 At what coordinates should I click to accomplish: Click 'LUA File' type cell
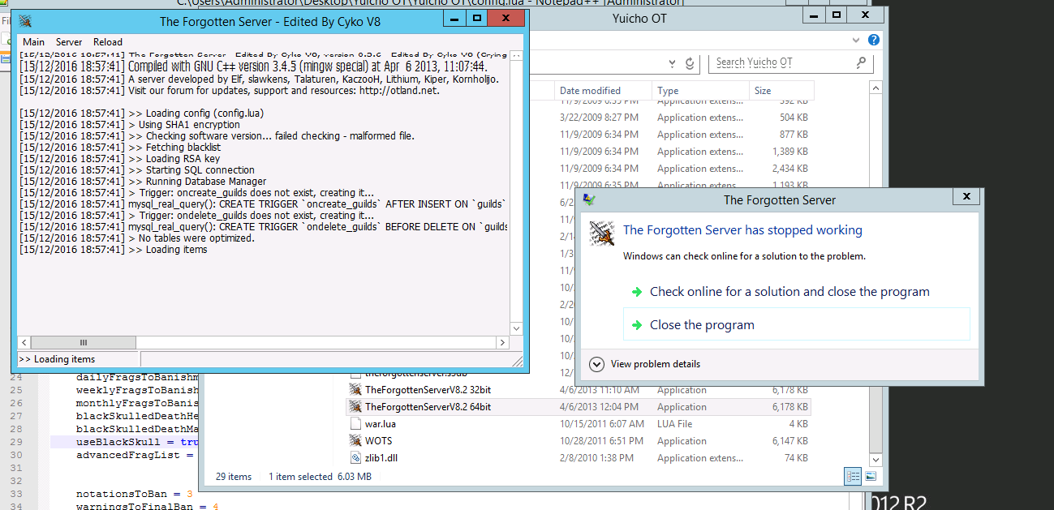coord(675,424)
